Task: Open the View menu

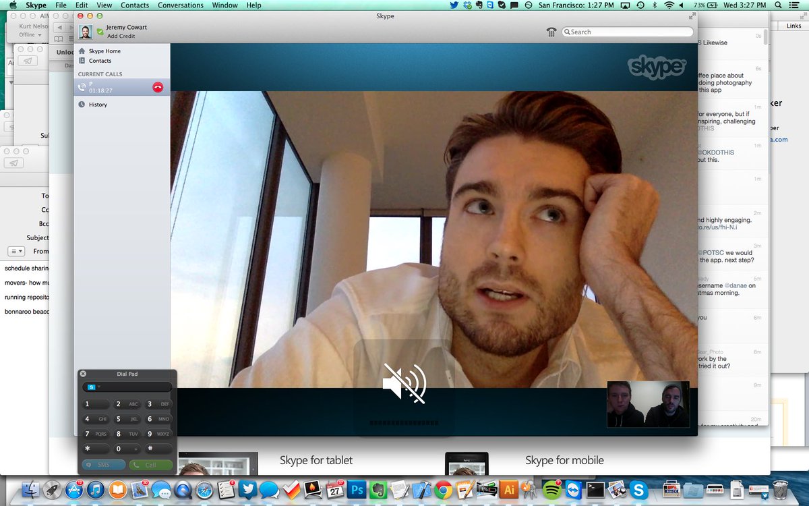Action: pyautogui.click(x=104, y=5)
